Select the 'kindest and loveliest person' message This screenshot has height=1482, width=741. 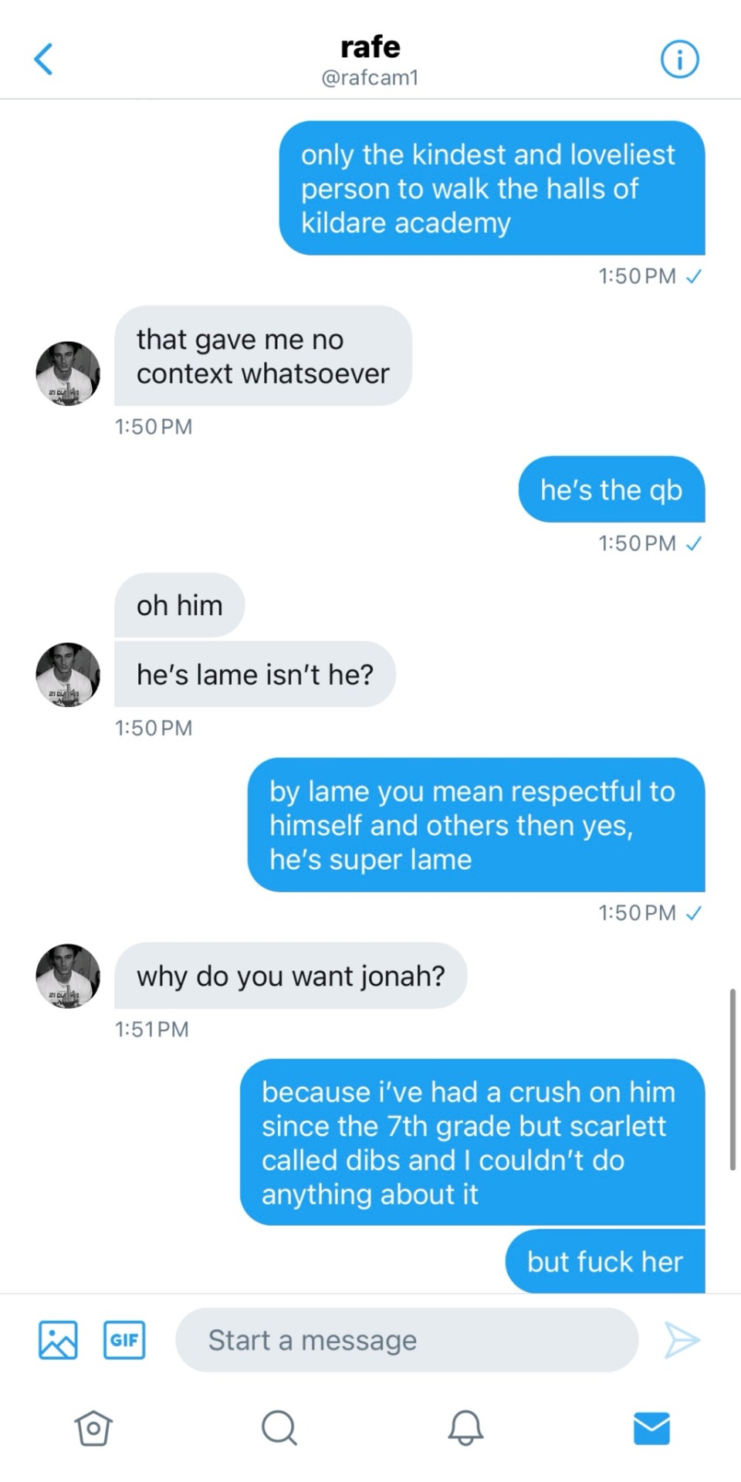click(x=492, y=188)
